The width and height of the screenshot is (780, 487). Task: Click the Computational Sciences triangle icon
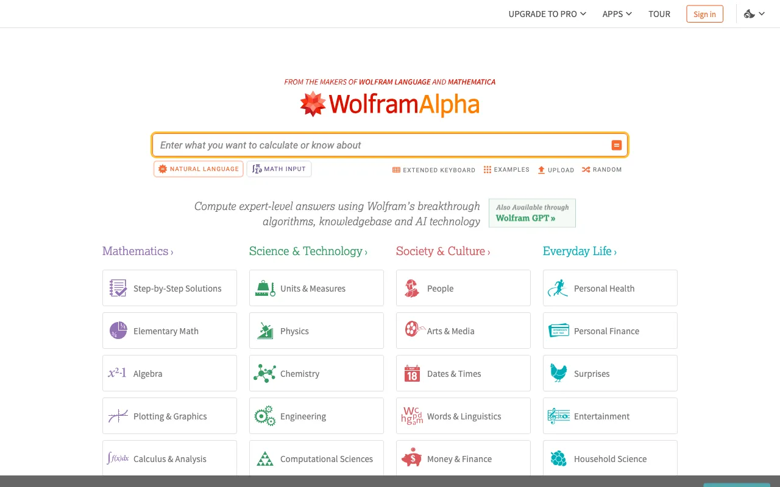pyautogui.click(x=265, y=458)
